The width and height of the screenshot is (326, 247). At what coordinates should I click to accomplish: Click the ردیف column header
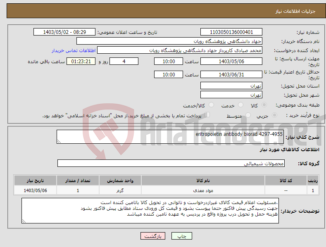coord(313,180)
